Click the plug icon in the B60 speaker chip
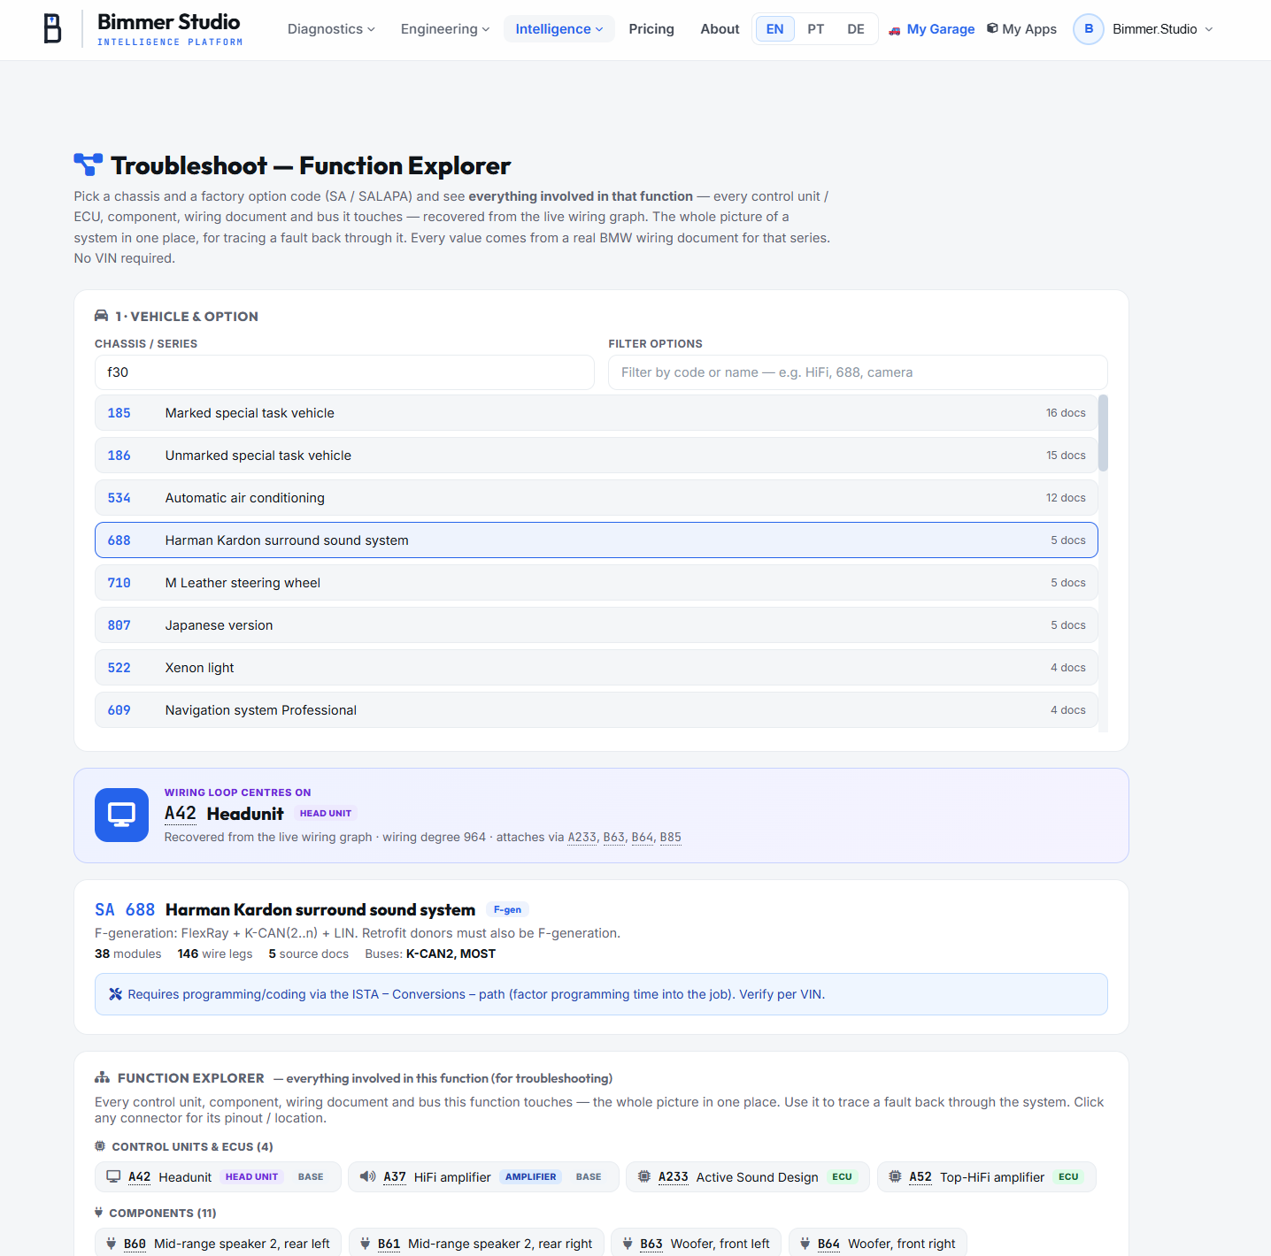1271x1256 pixels. [111, 1244]
